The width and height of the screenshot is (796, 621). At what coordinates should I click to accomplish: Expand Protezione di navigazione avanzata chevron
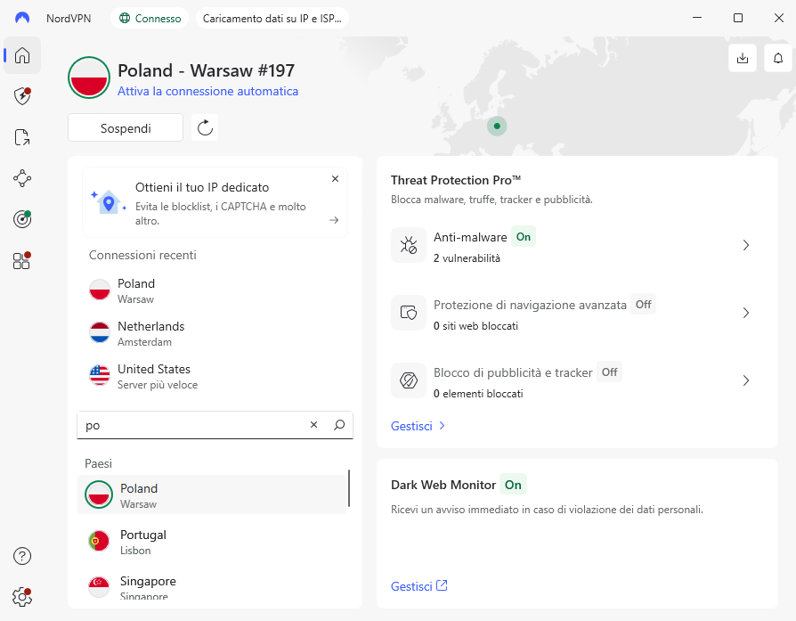pyautogui.click(x=746, y=313)
